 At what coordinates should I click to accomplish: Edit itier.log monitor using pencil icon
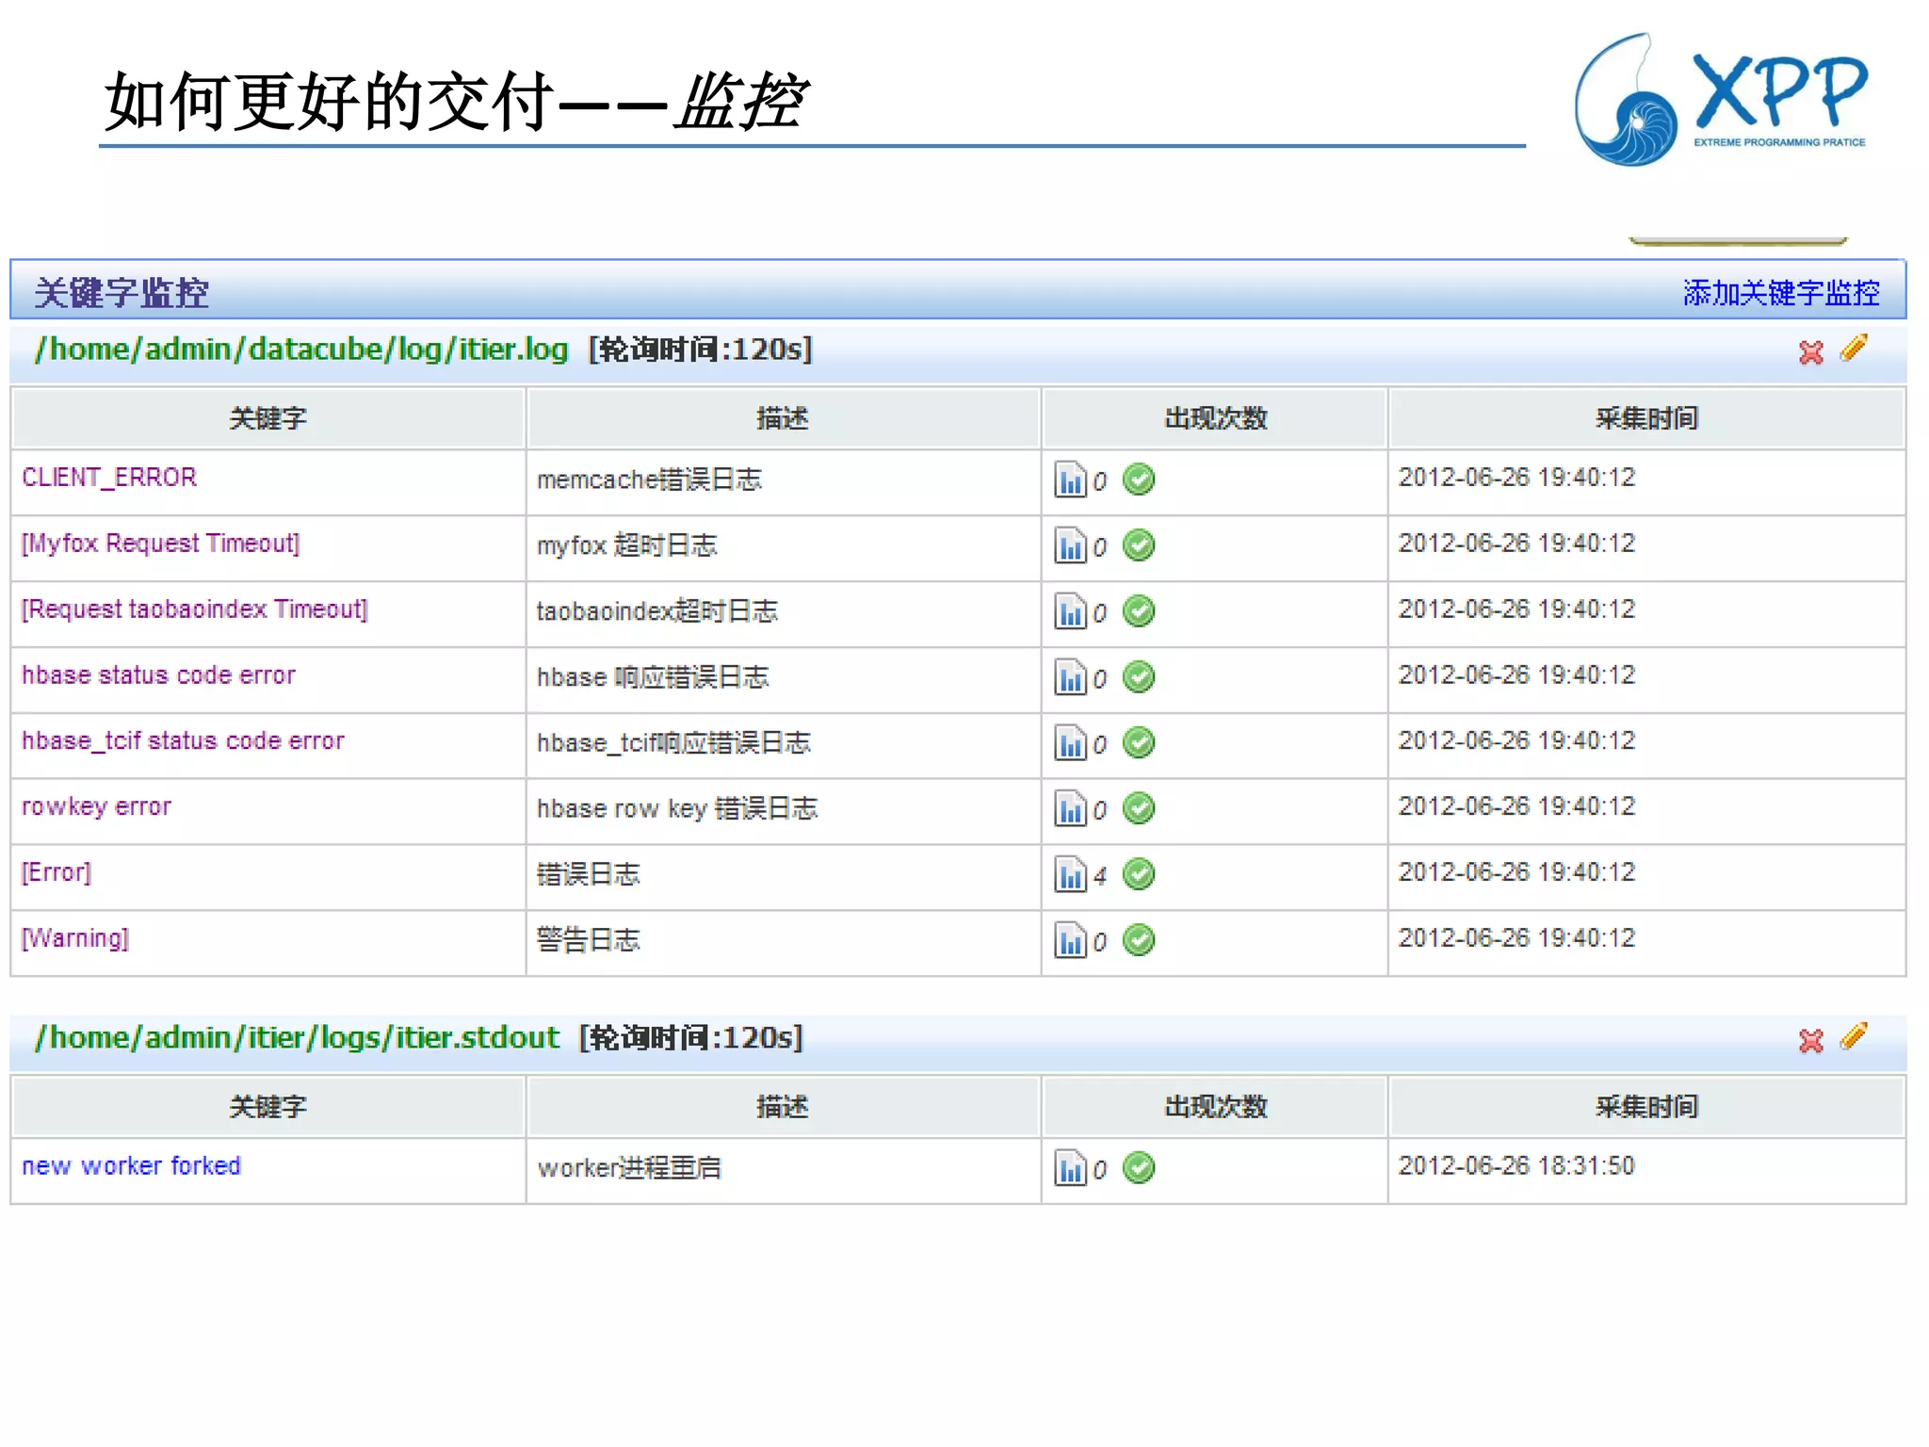(1854, 349)
